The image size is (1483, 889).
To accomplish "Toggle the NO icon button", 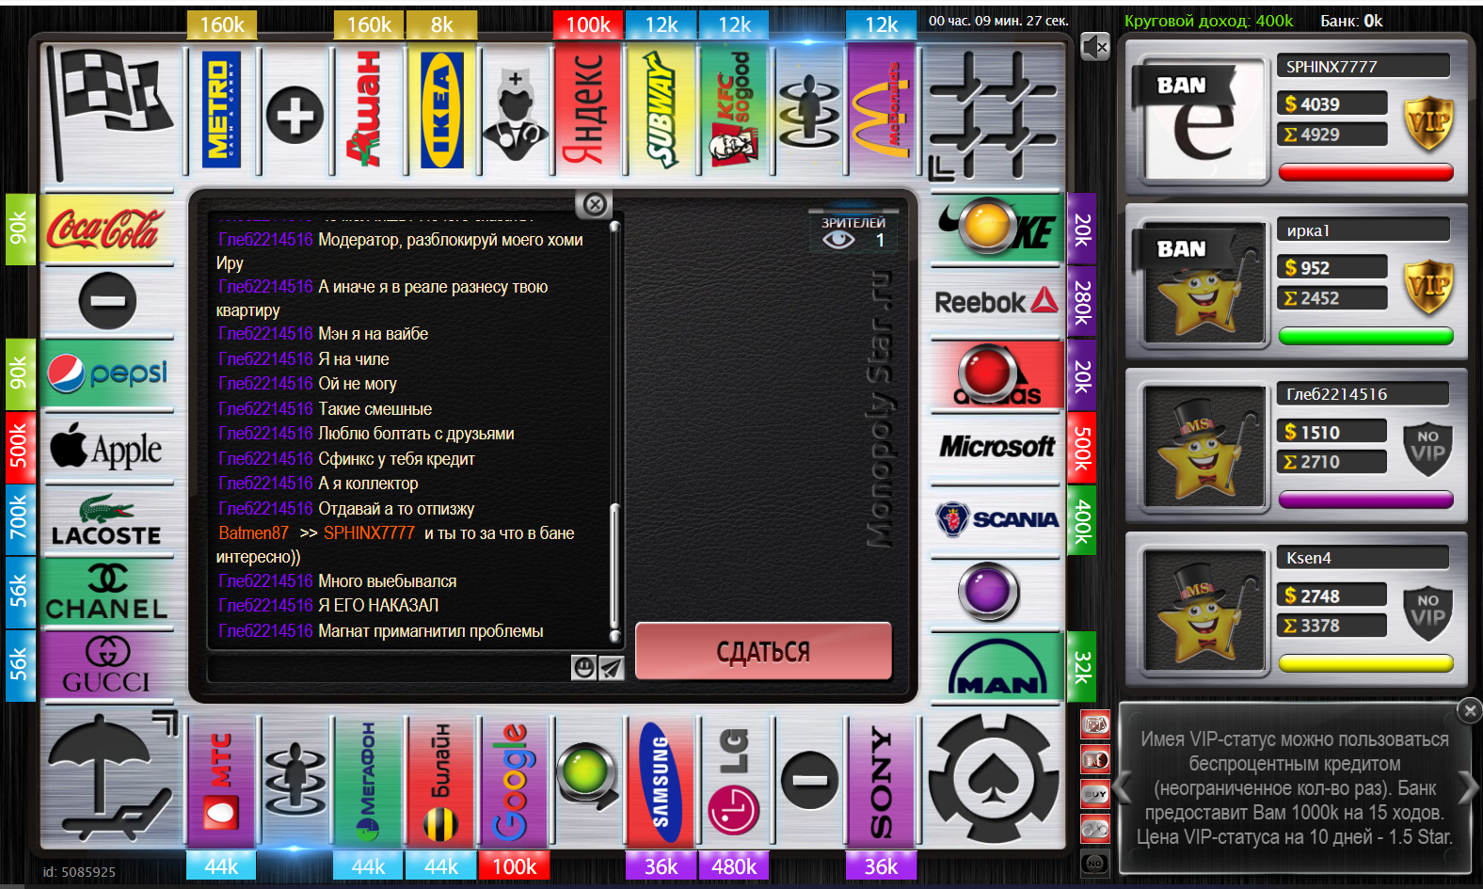I will (x=1095, y=863).
